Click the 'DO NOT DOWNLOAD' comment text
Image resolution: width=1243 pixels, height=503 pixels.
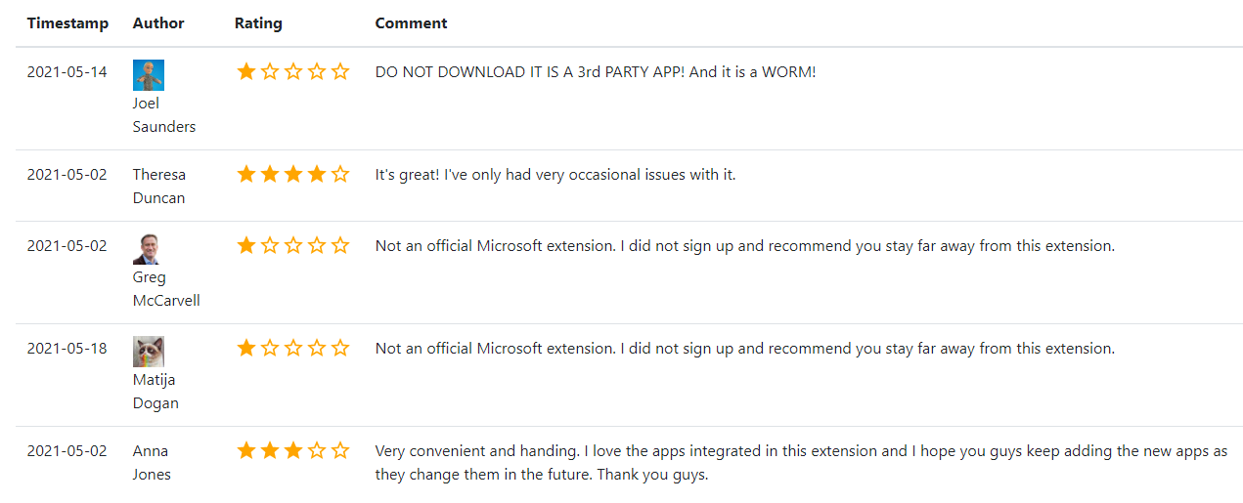pos(595,72)
